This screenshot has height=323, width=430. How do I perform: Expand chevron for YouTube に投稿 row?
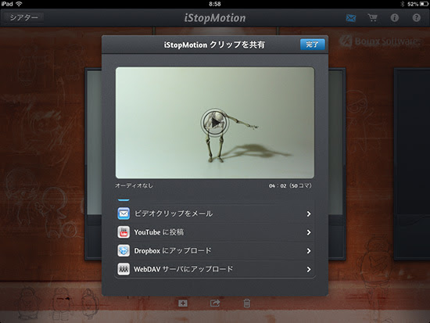309,232
